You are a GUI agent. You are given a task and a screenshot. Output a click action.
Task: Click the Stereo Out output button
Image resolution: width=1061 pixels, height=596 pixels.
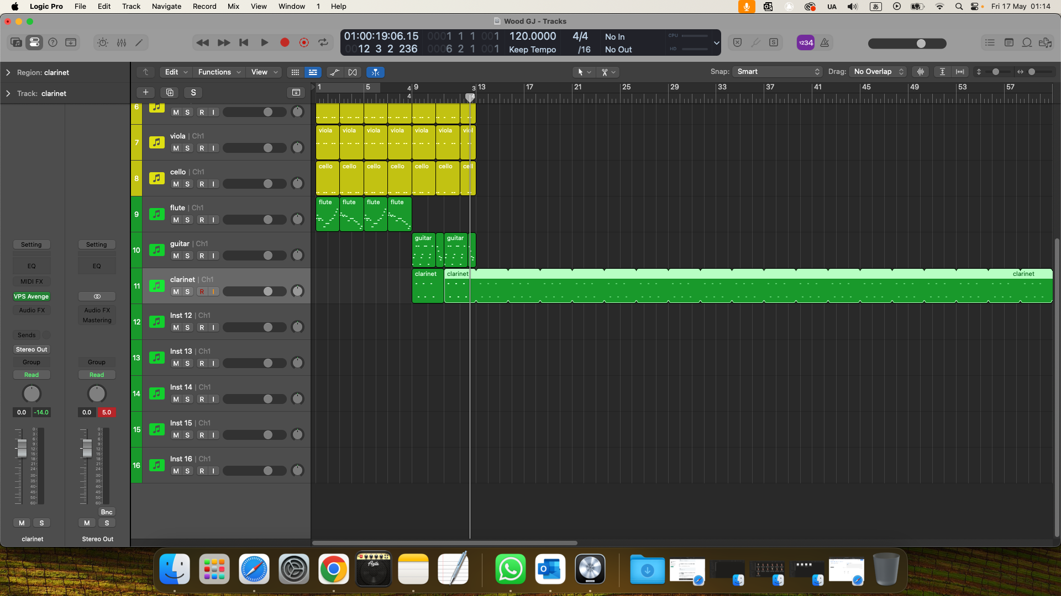(x=31, y=349)
